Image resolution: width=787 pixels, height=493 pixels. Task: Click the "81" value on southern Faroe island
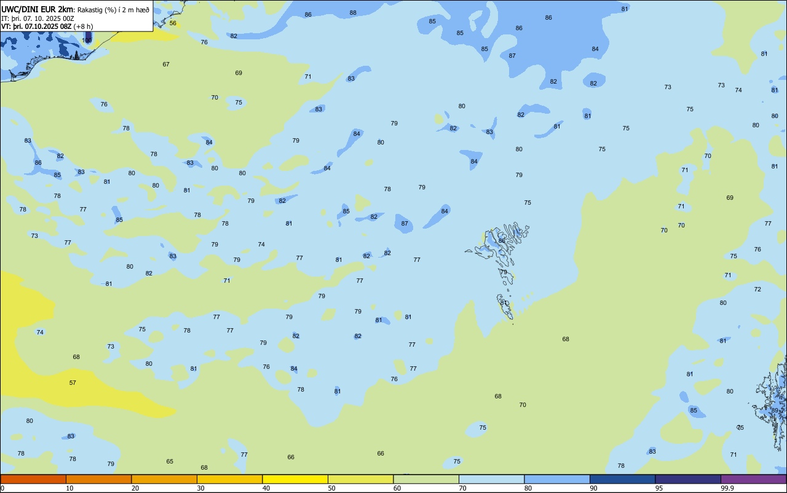coord(504,302)
